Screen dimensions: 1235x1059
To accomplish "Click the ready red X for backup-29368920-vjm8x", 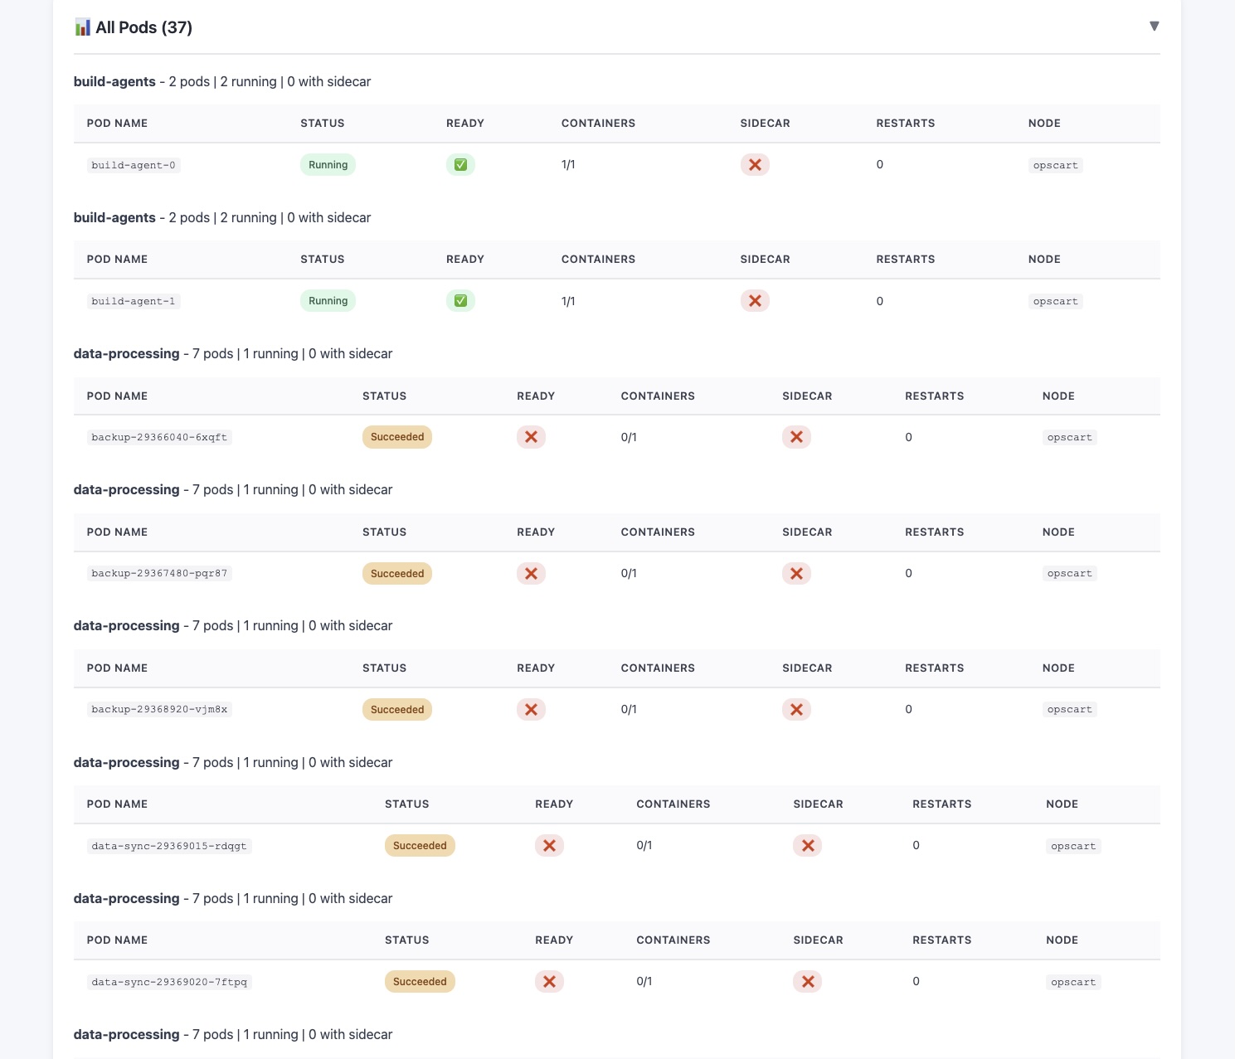I will coord(531,709).
